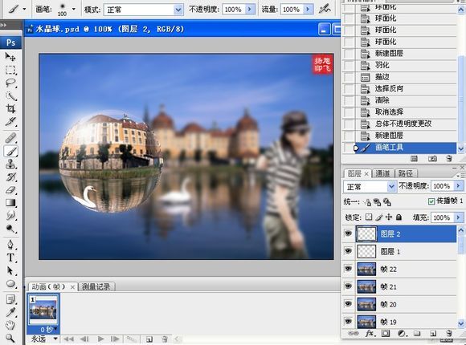Switch to the 路径 tab
Screen dimensions: 466x345
[x=406, y=173]
